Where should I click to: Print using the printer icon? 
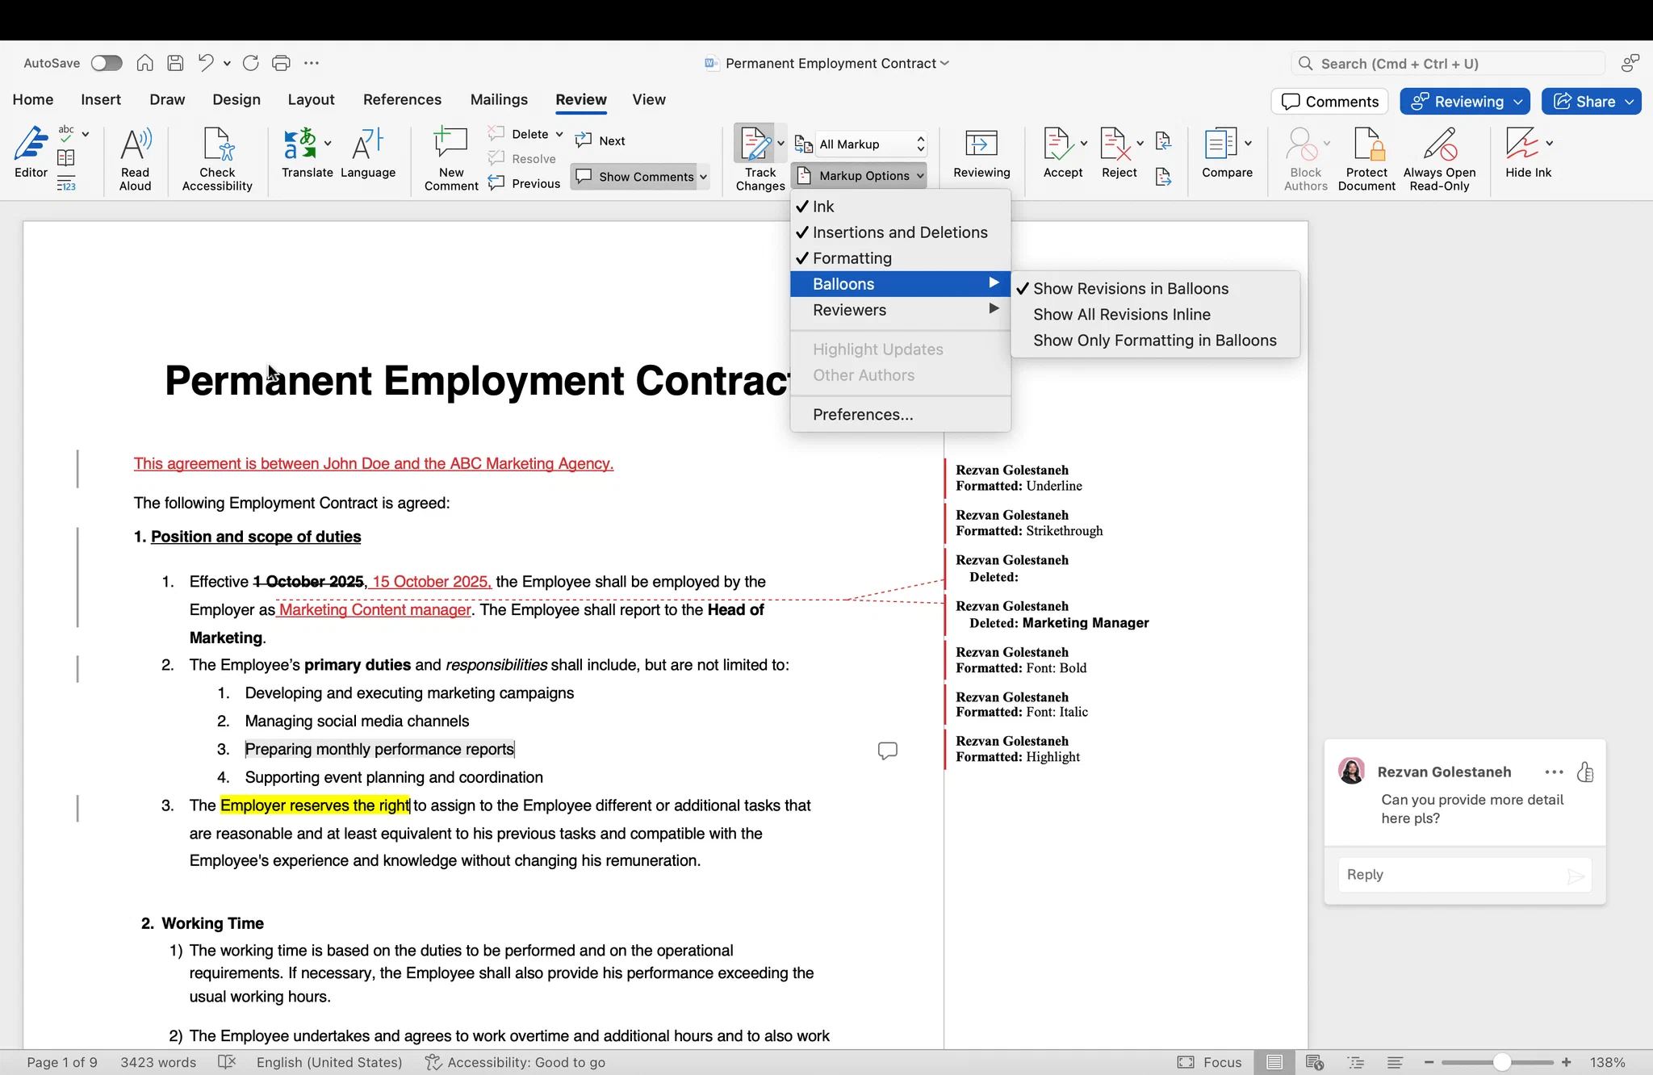(x=281, y=63)
